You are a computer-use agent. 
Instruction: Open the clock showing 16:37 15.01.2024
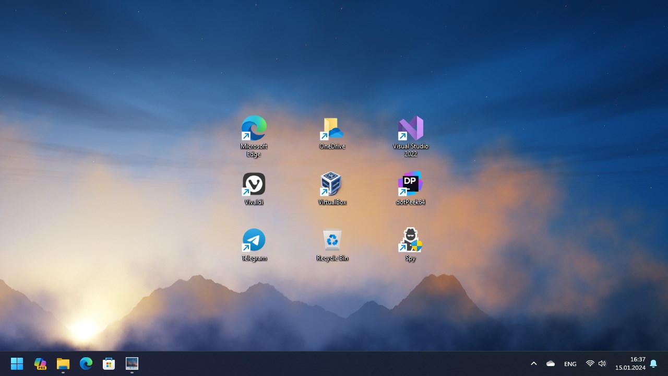click(630, 363)
